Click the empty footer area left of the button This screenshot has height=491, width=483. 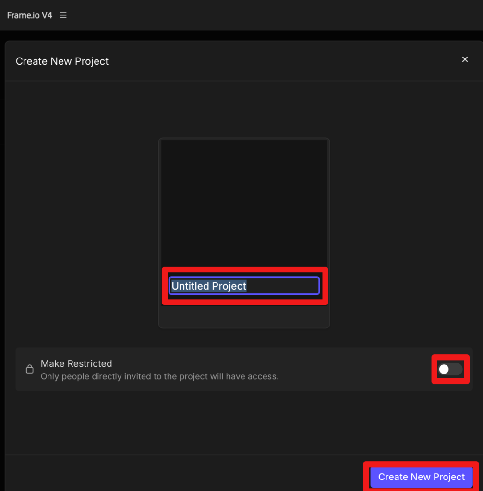(182, 475)
